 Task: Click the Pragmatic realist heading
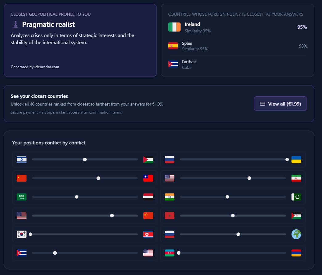[48, 24]
